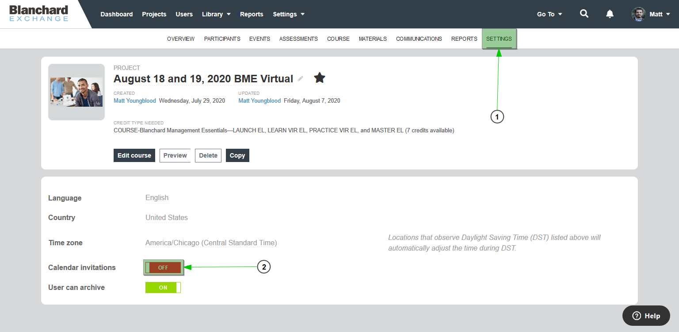Turn off User can archive switch
The height and width of the screenshot is (332, 679).
click(x=163, y=287)
